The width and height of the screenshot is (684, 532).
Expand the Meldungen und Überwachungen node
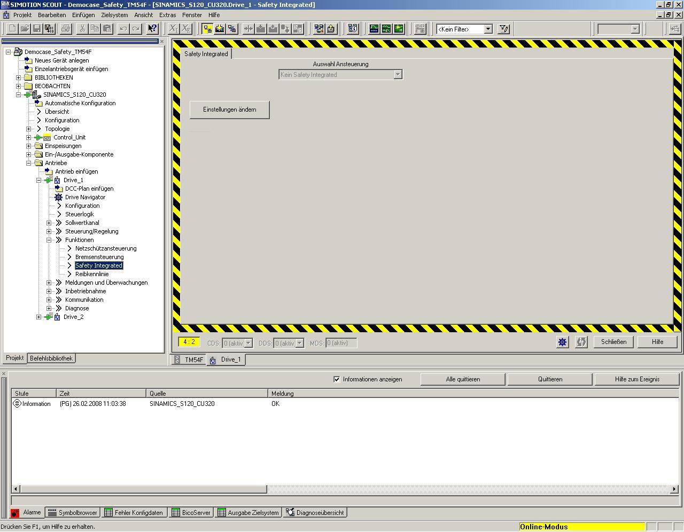(x=49, y=283)
